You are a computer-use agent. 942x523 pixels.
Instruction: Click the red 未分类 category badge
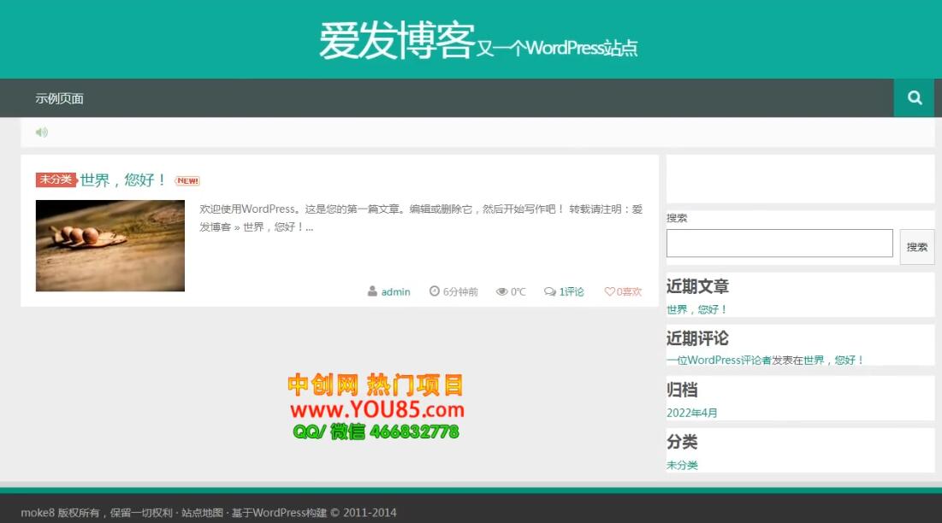pyautogui.click(x=55, y=179)
